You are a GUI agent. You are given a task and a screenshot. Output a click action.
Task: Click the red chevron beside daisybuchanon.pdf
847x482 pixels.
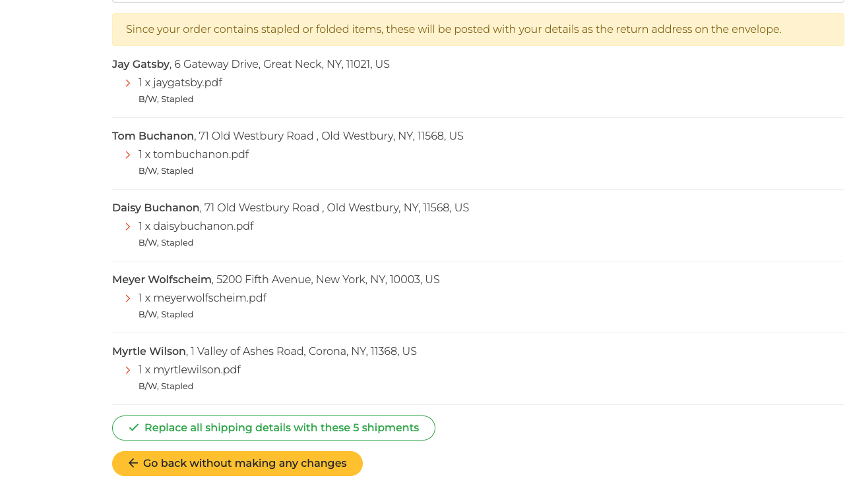(x=128, y=227)
